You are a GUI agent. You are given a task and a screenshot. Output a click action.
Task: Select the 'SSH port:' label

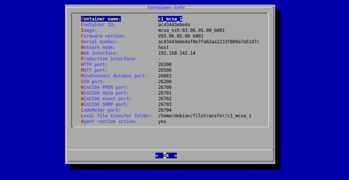pos(93,82)
